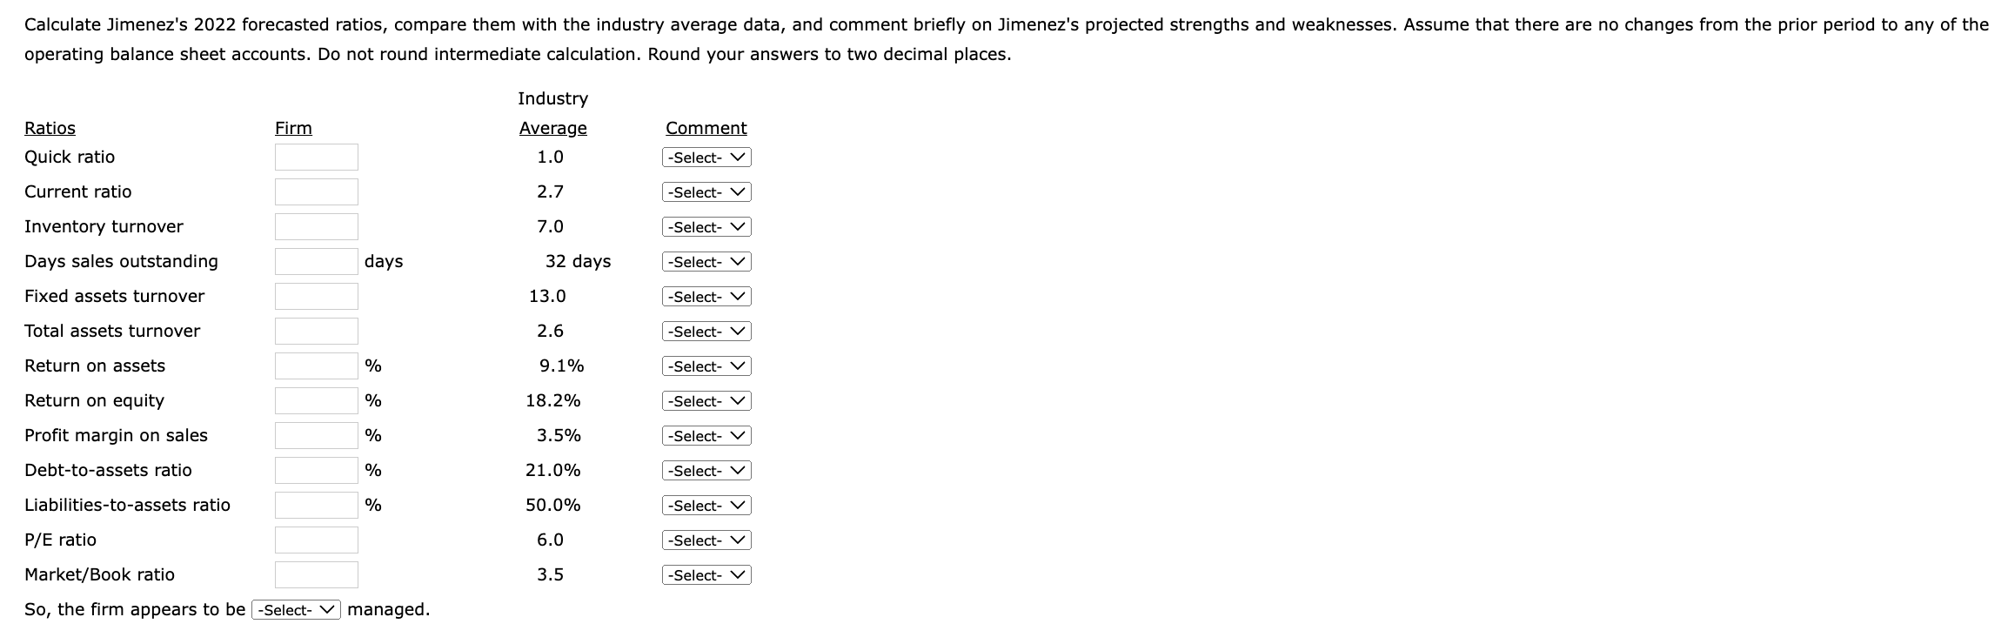Open the Current ratio comment dropdown

[x=704, y=191]
